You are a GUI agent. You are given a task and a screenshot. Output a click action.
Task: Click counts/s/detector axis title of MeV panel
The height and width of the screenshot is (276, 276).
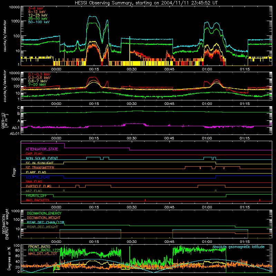pyautogui.click(x=5, y=86)
